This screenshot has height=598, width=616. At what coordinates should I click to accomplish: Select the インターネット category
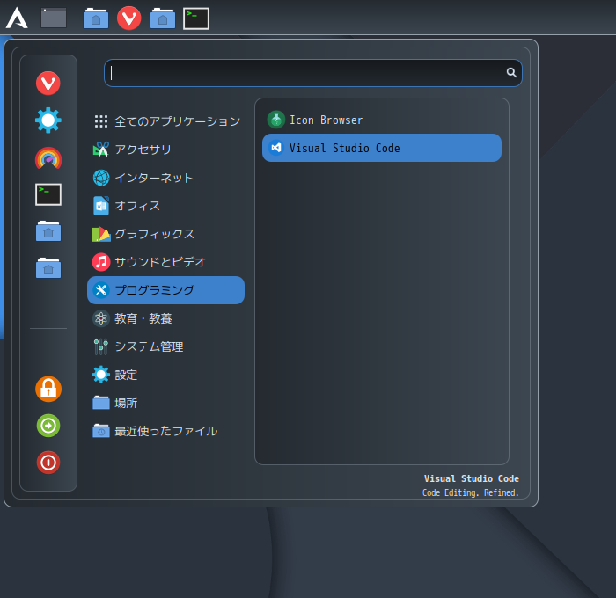tap(165, 178)
